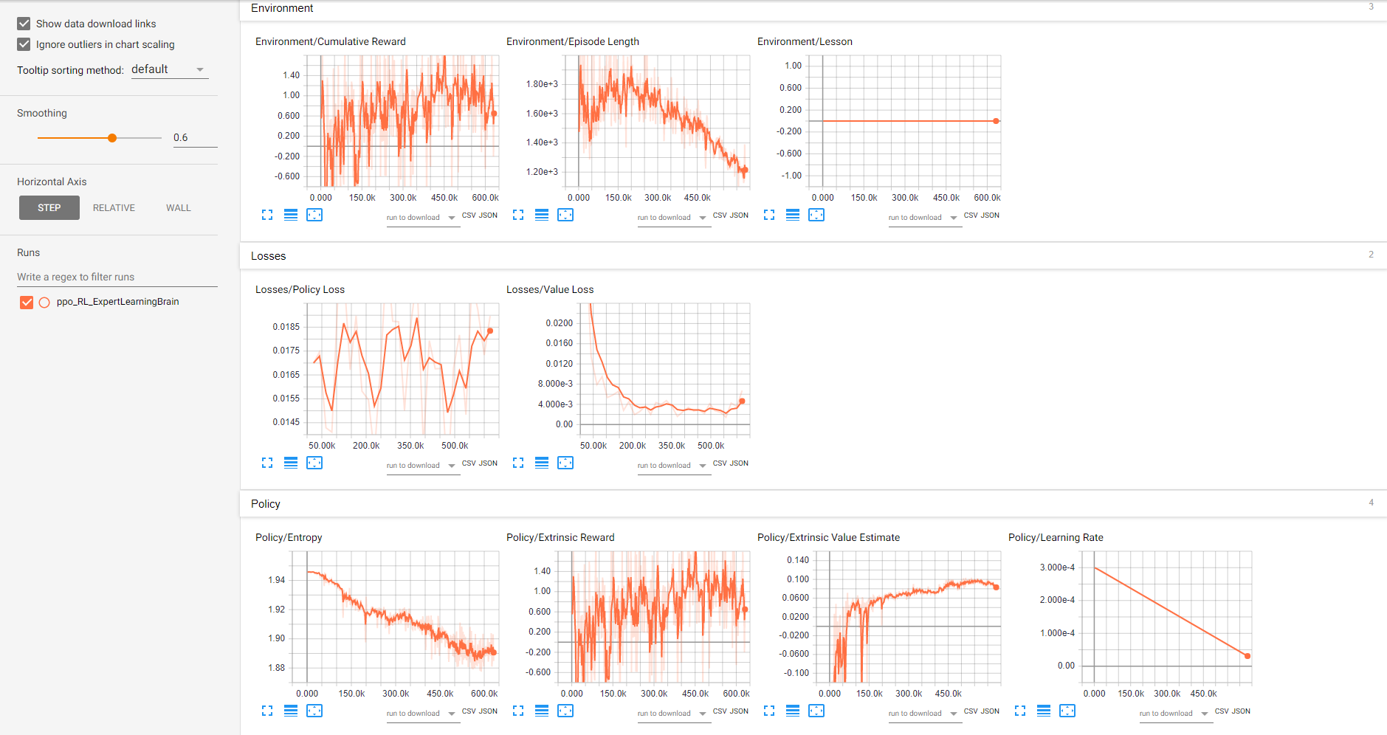Screen dimensions: 1387x735
Task: Fit domain to data on Policy/Entropy chart
Action: (314, 711)
